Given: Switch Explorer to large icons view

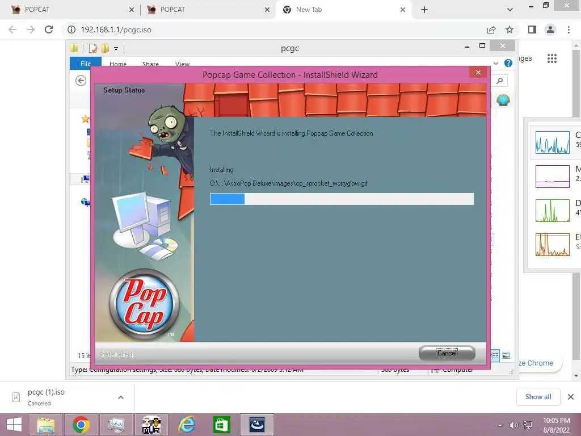Looking at the screenshot, I should [x=506, y=355].
